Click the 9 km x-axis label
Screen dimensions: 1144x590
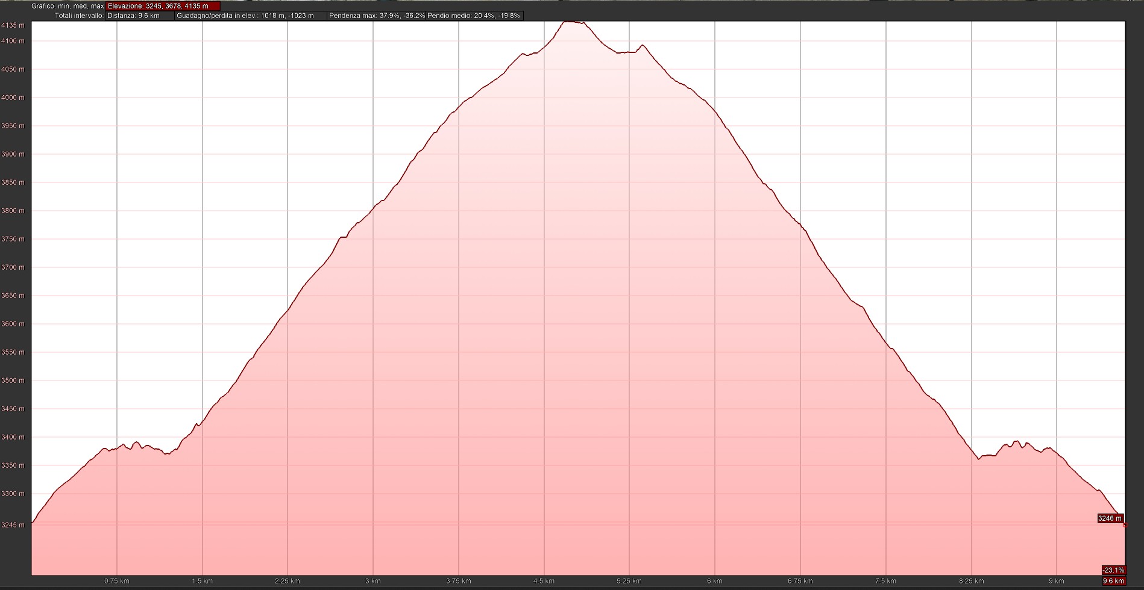coord(1056,581)
